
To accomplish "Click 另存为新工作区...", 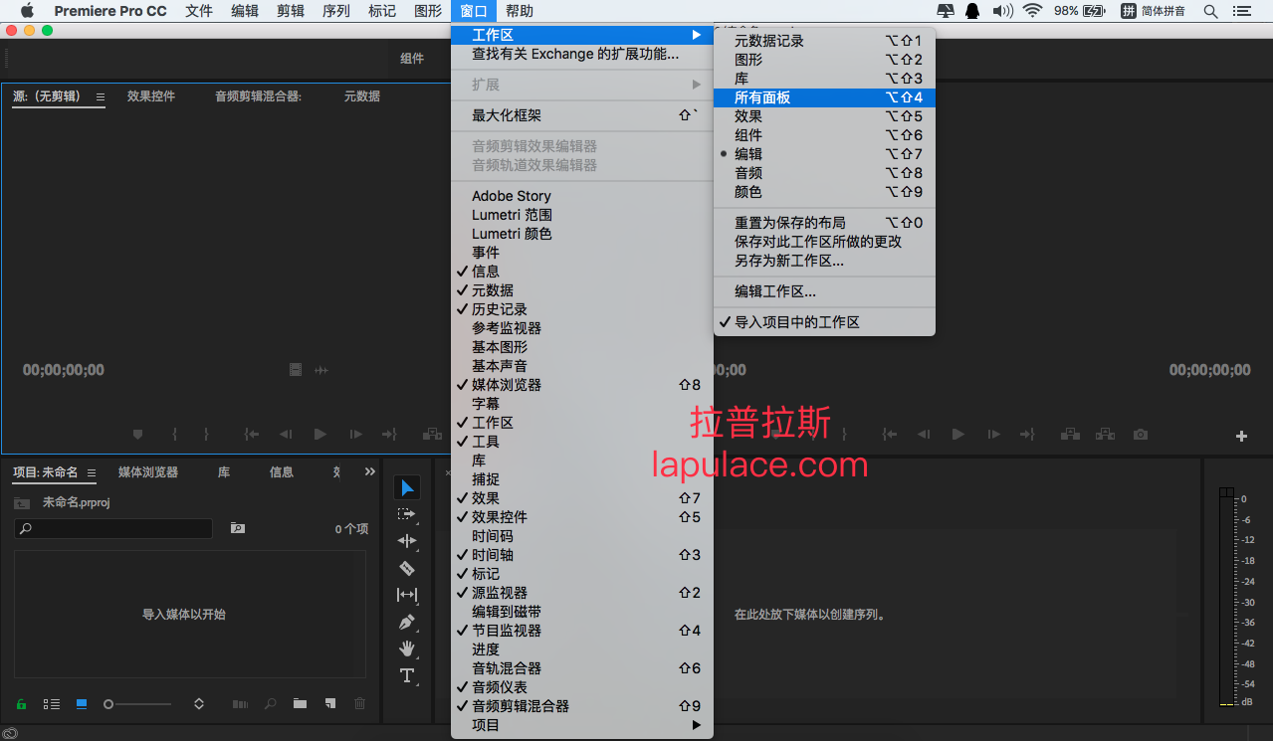I will [824, 261].
